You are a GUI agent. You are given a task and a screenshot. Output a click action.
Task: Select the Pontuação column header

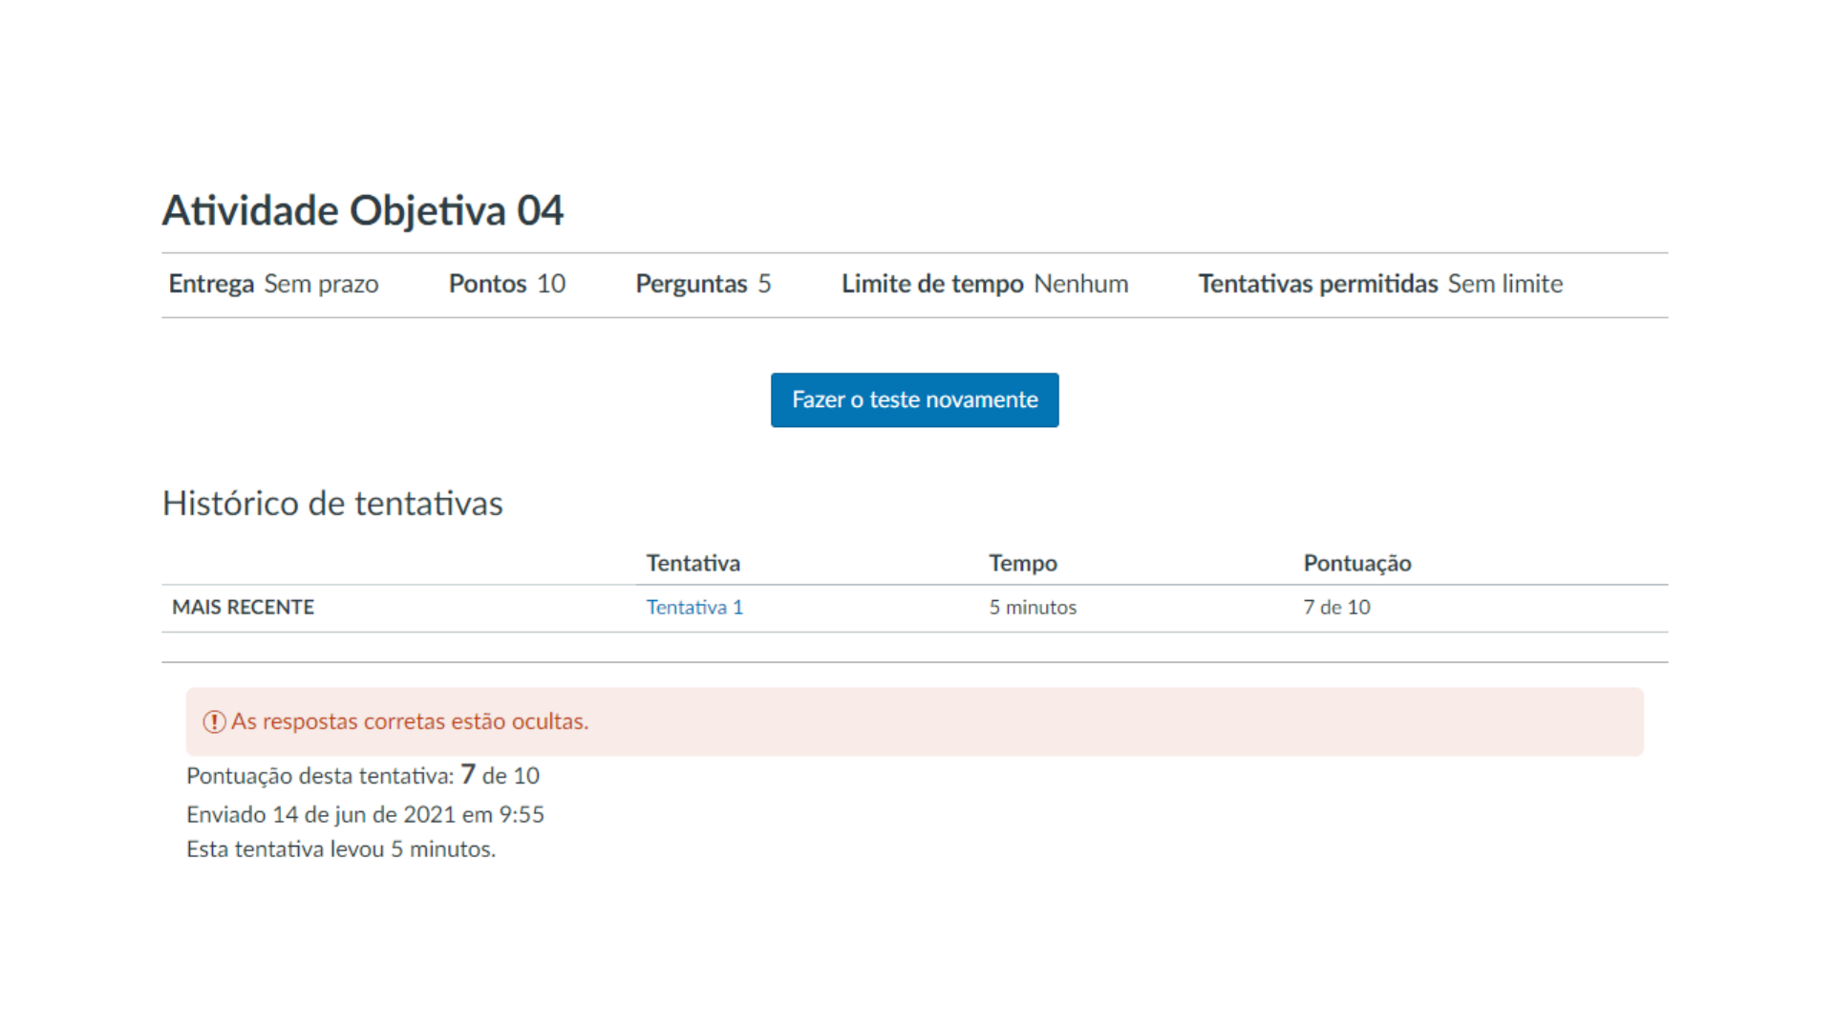[x=1356, y=563]
